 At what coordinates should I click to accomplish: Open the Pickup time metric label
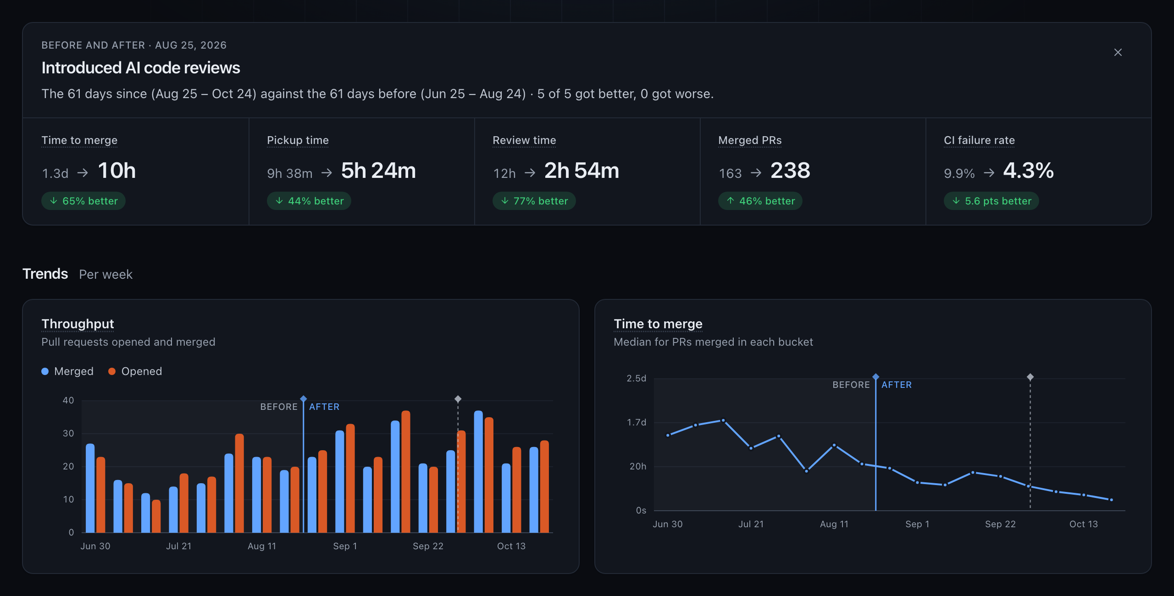pyautogui.click(x=298, y=140)
